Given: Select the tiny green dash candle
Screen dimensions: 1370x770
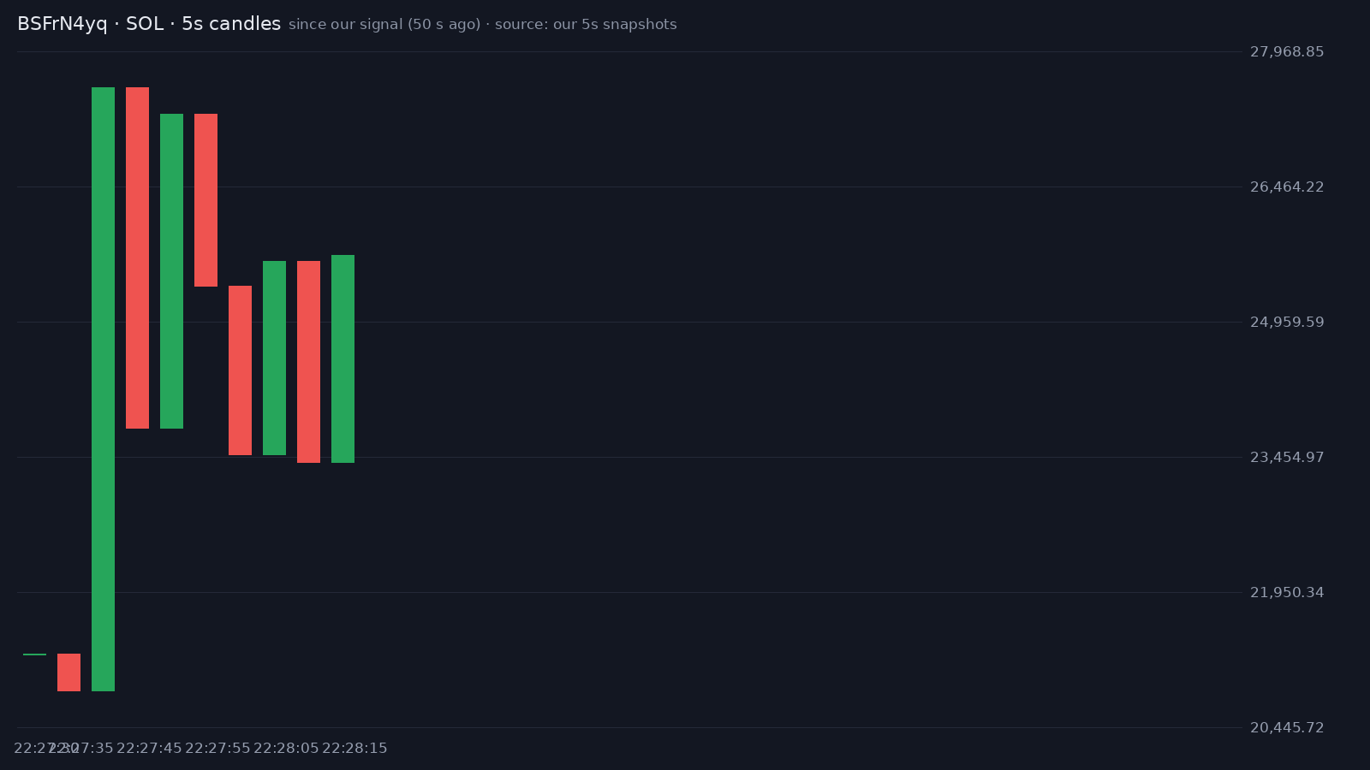Looking at the screenshot, I should pos(34,654).
